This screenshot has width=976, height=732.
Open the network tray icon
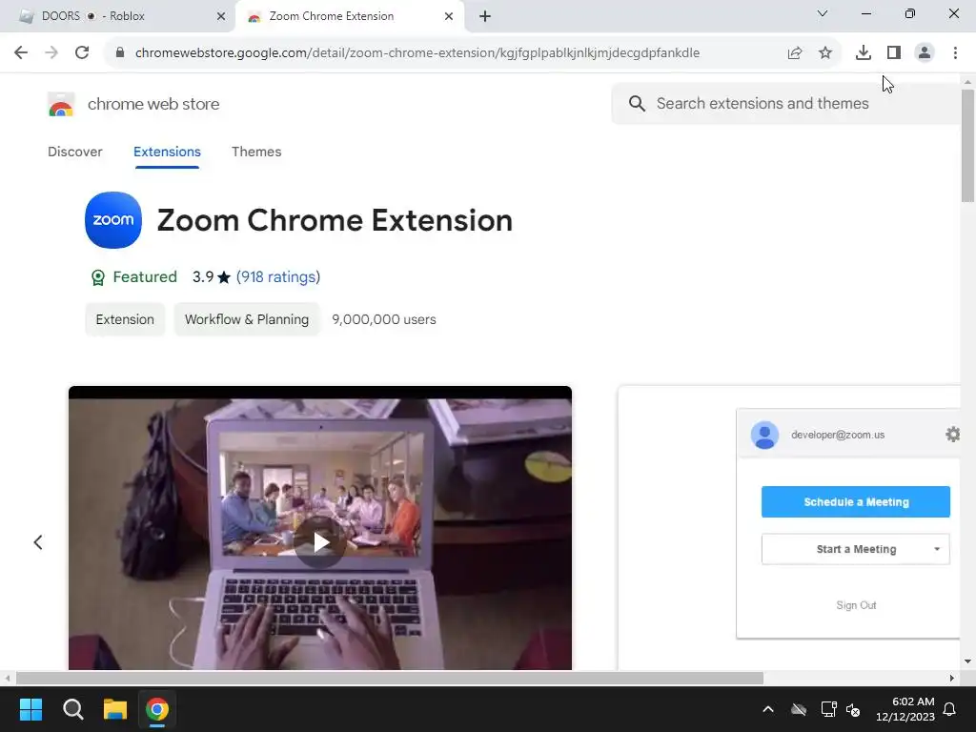828,709
